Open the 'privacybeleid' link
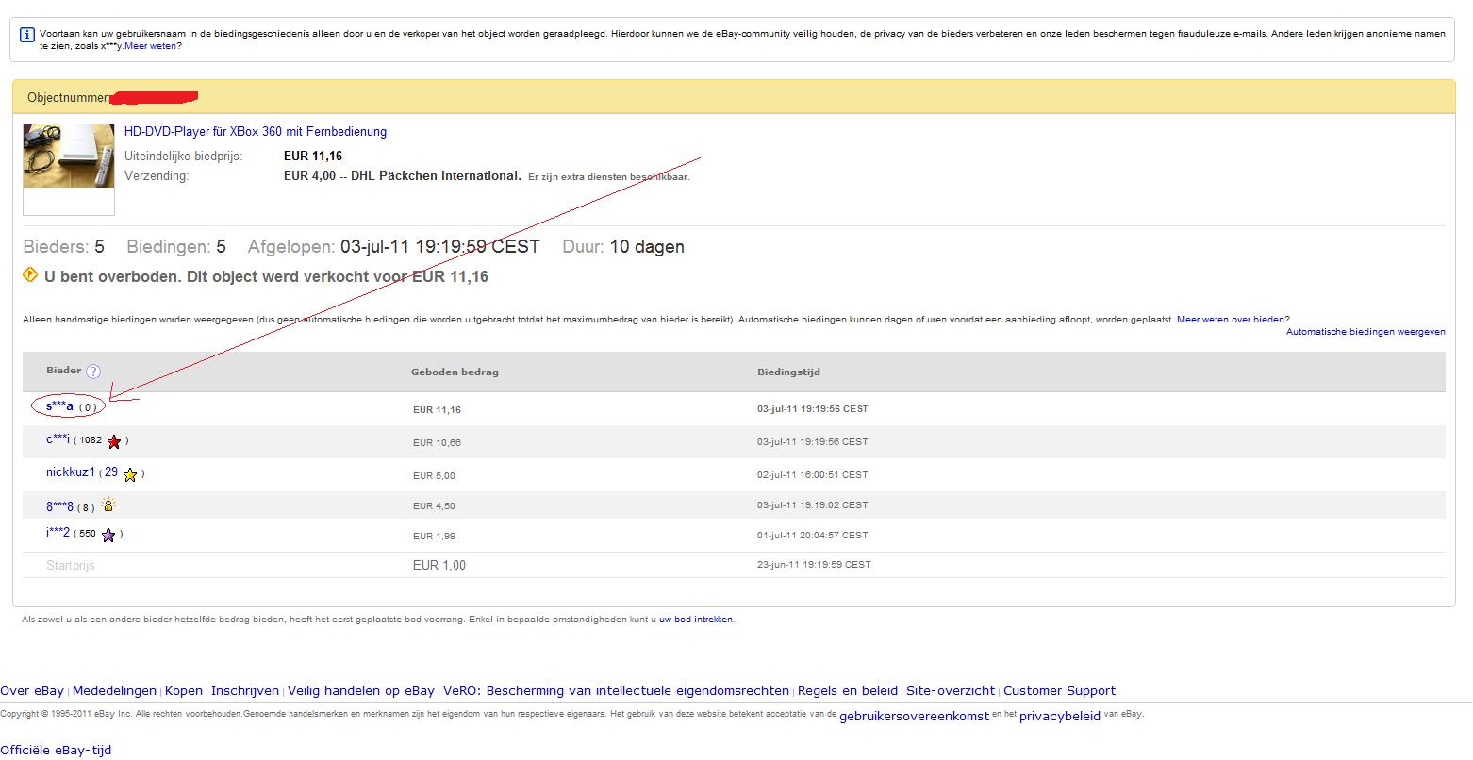 (1060, 717)
